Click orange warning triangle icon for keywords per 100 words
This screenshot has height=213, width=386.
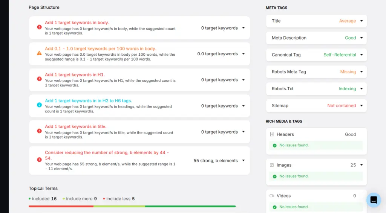point(39,53)
